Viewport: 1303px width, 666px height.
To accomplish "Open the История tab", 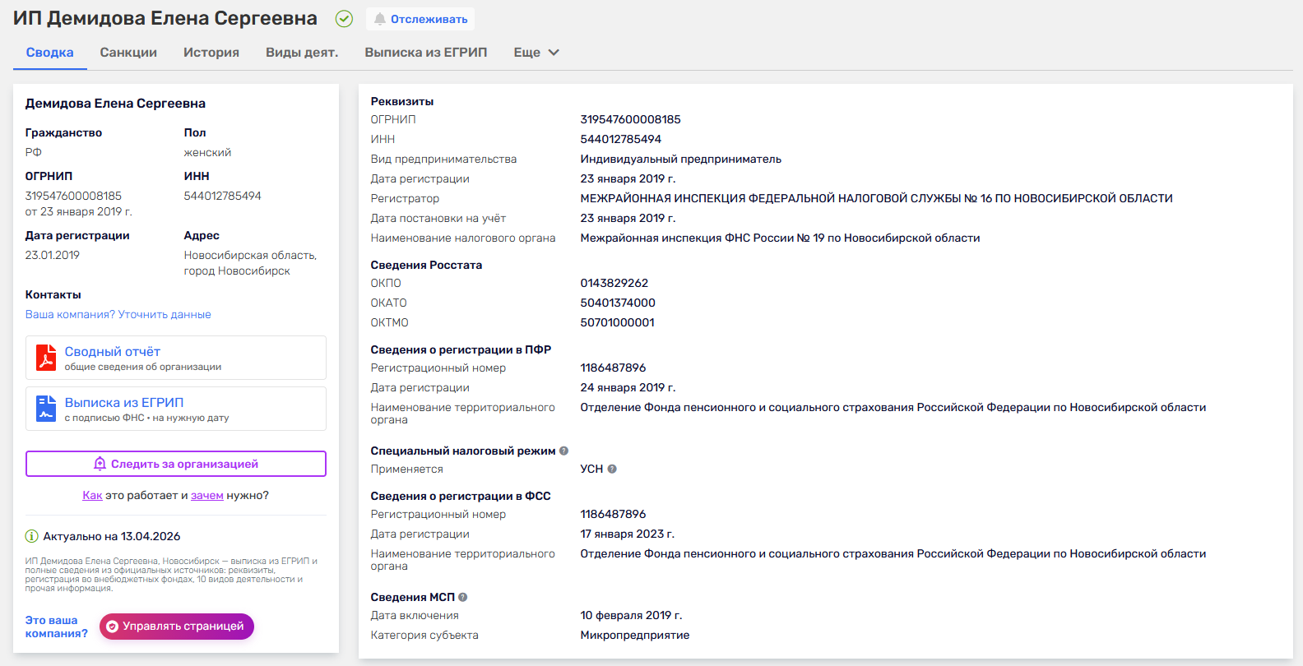I will click(x=211, y=53).
